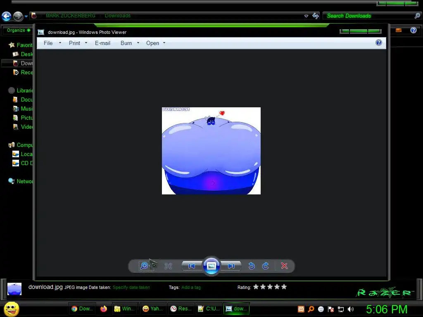
Task: Select Videos library in navigation pane
Action: coord(23,127)
